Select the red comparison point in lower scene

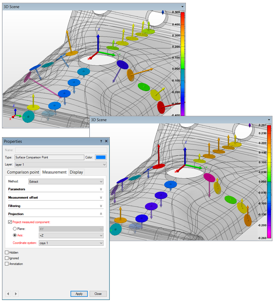coord(159,166)
